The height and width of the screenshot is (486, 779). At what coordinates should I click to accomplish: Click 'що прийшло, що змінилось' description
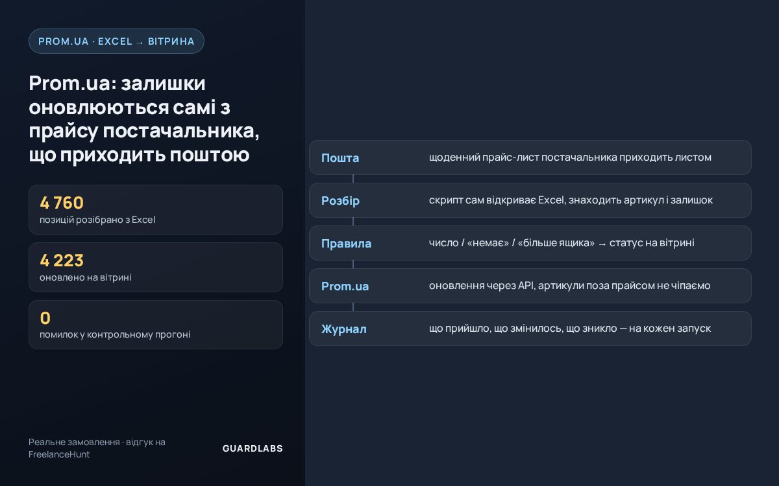point(570,329)
